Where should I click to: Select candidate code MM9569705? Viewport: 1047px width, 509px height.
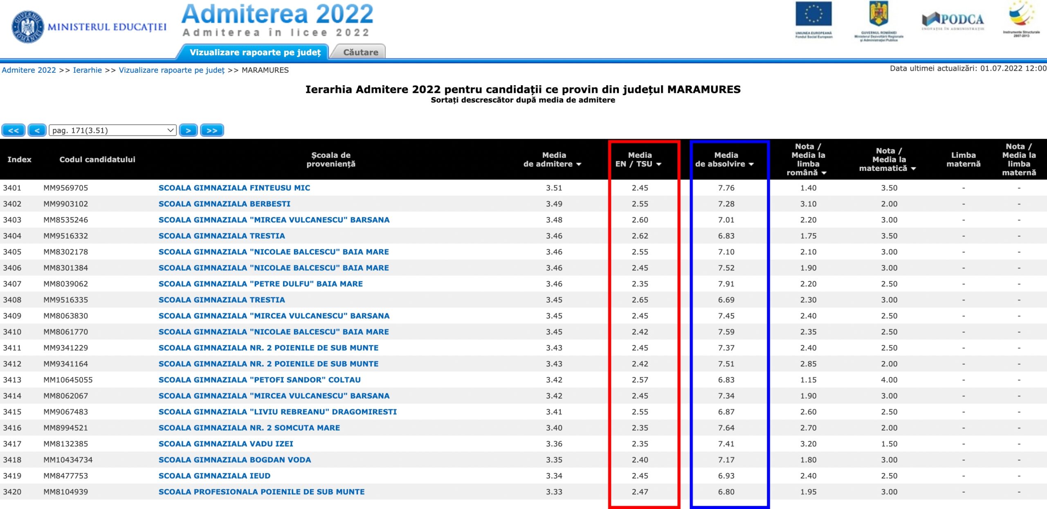point(66,188)
